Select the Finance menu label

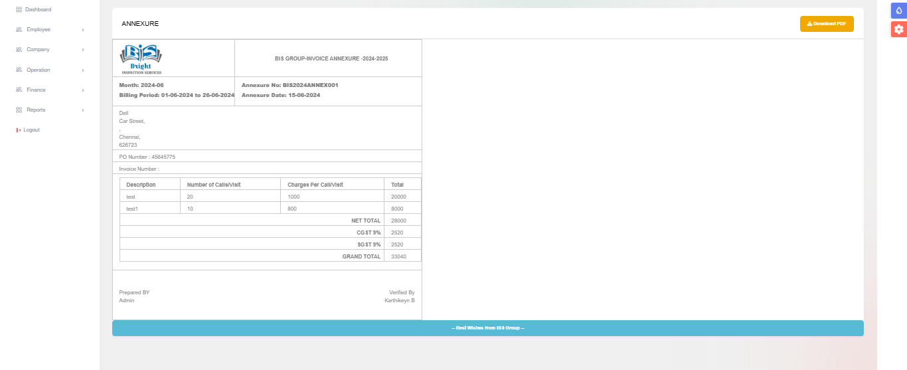(x=36, y=90)
